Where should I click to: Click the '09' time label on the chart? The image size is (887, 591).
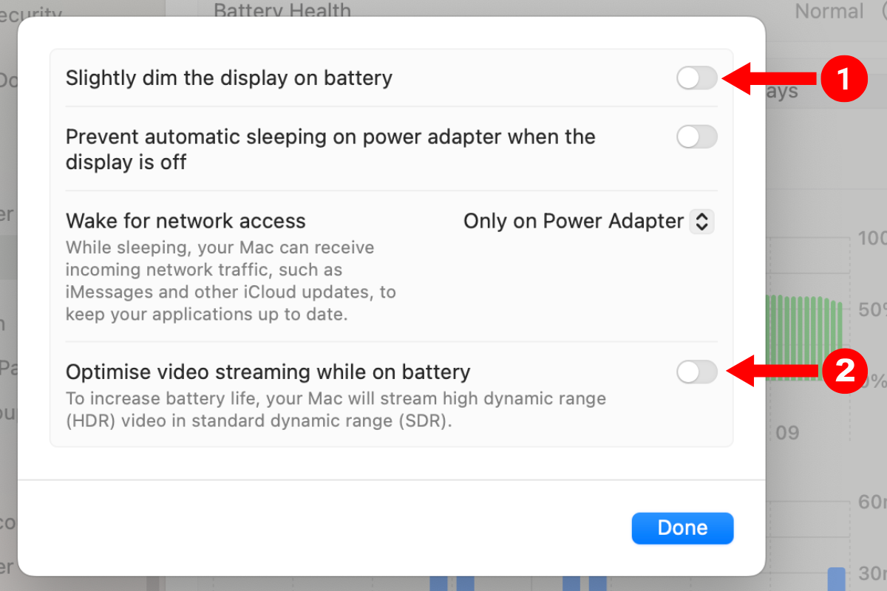click(x=787, y=433)
